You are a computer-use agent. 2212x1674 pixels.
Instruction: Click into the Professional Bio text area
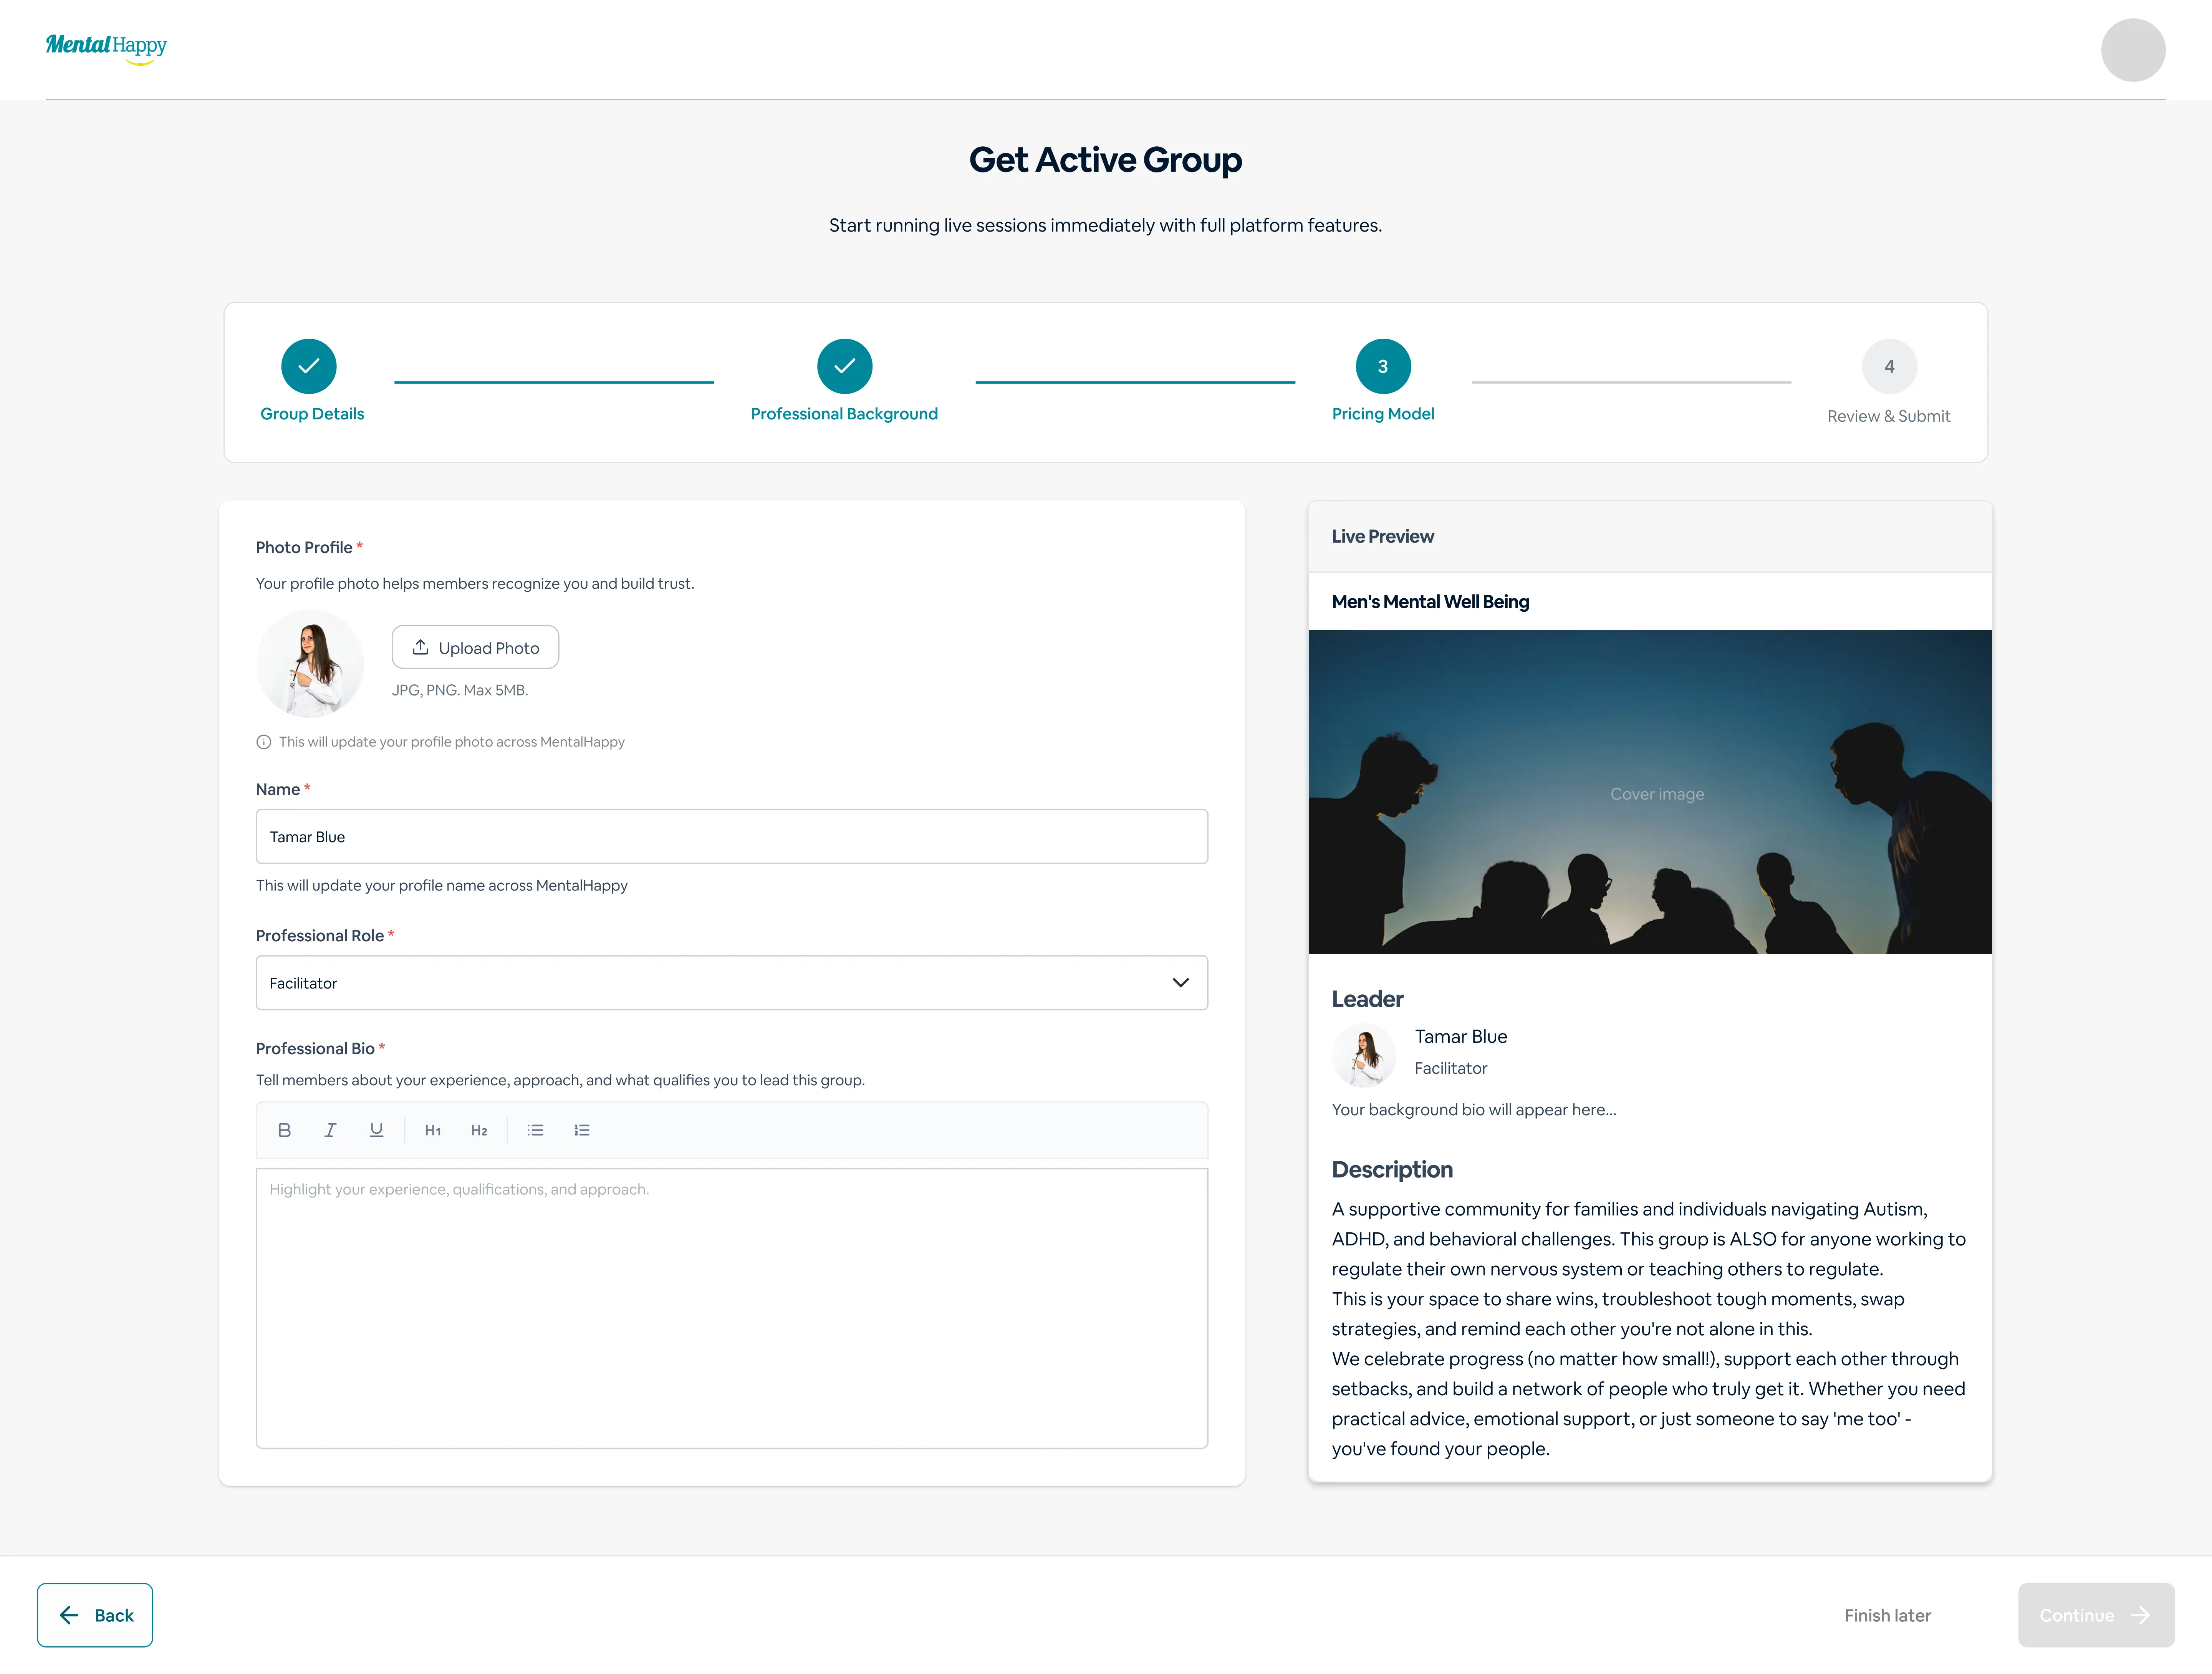(731, 1308)
